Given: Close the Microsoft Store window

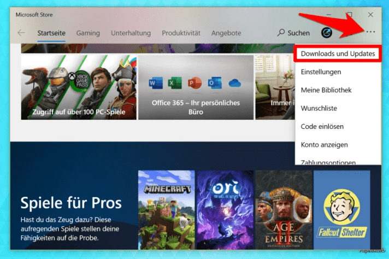Looking at the screenshot, I should click(370, 15).
